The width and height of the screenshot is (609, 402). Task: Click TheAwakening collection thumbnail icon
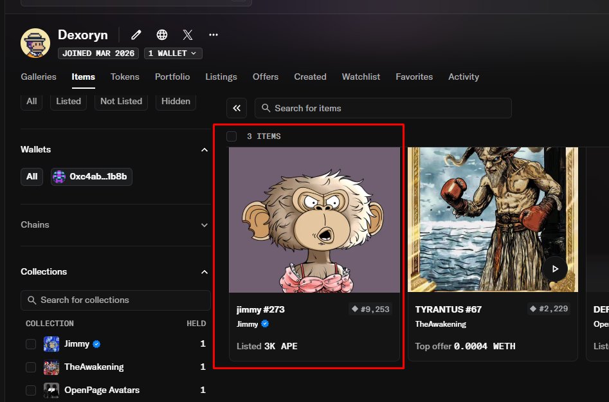(x=51, y=367)
